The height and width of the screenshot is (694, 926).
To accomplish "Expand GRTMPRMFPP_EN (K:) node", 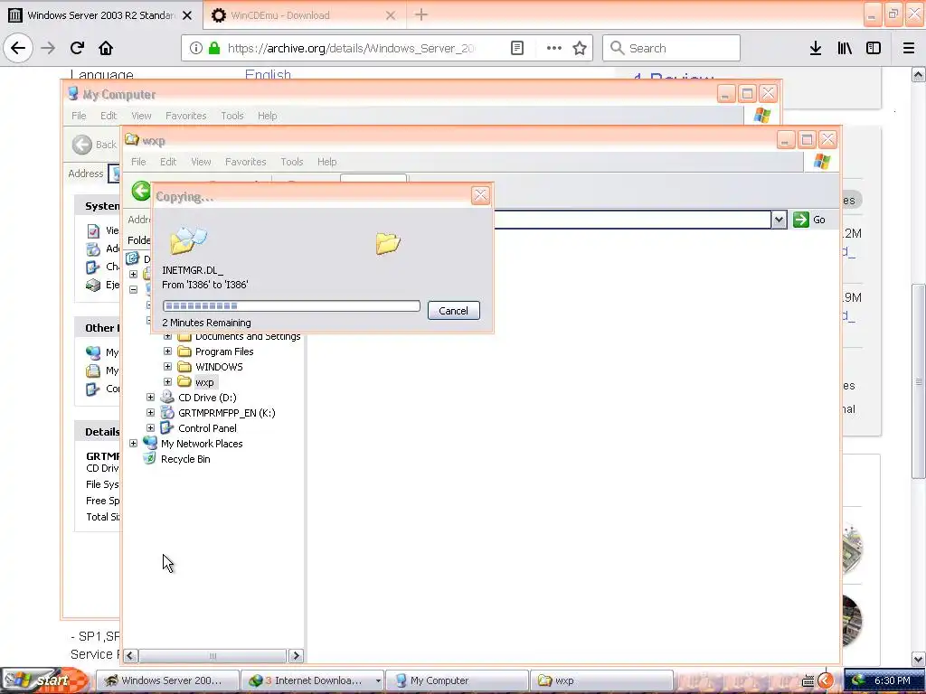I will tap(151, 412).
